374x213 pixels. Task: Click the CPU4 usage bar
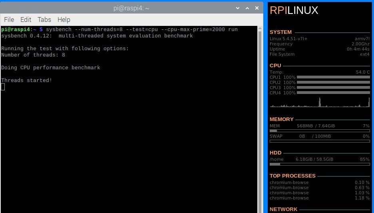333,93
